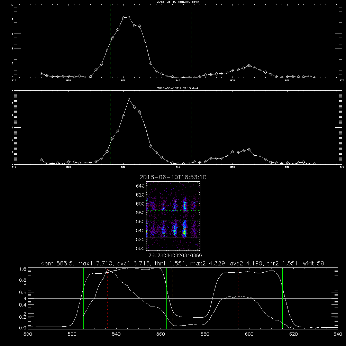Click the highest data point of the dawn curve
346x346 pixels.
pos(129,17)
